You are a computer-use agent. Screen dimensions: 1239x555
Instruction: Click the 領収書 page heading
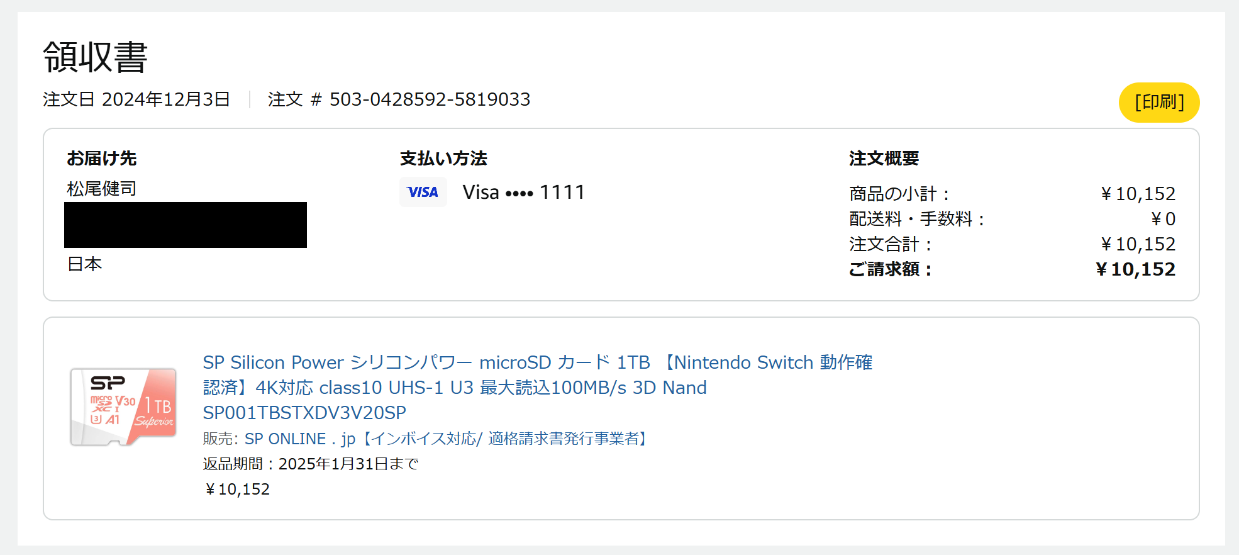pos(95,57)
